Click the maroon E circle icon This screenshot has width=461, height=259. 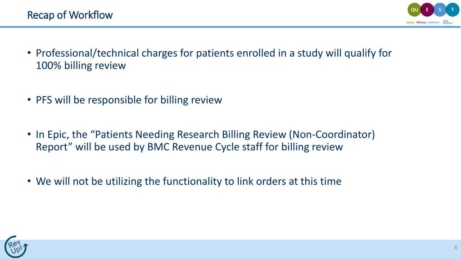coord(427,10)
